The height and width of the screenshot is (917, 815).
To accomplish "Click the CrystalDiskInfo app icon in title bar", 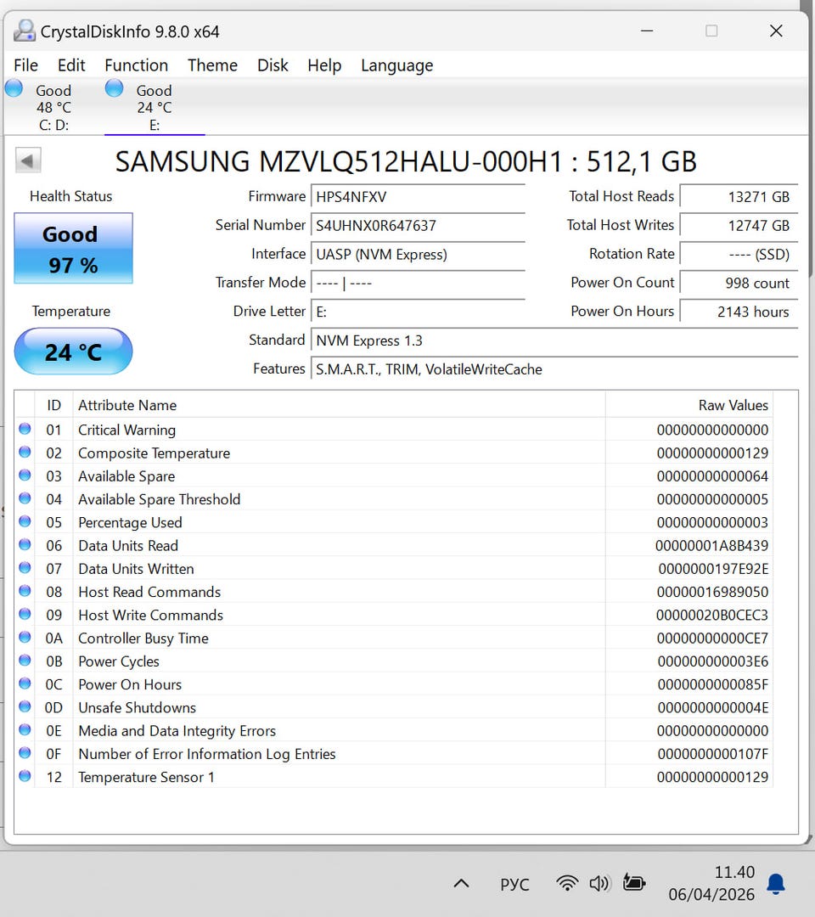I will click(x=25, y=31).
